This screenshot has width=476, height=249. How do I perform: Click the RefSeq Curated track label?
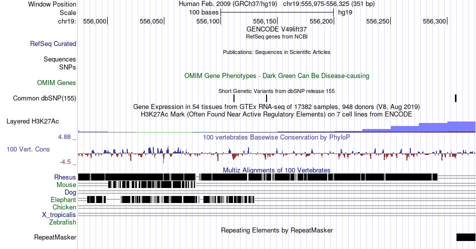coord(53,43)
